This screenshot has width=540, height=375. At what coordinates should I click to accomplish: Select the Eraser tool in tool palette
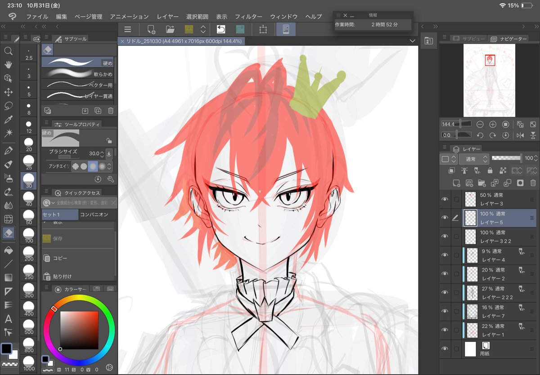[x=8, y=233]
